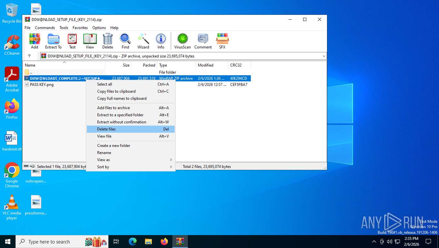Select the D0W@NL0AD$_COMPLETE archive row
The image size is (439, 248).
pos(137,78)
